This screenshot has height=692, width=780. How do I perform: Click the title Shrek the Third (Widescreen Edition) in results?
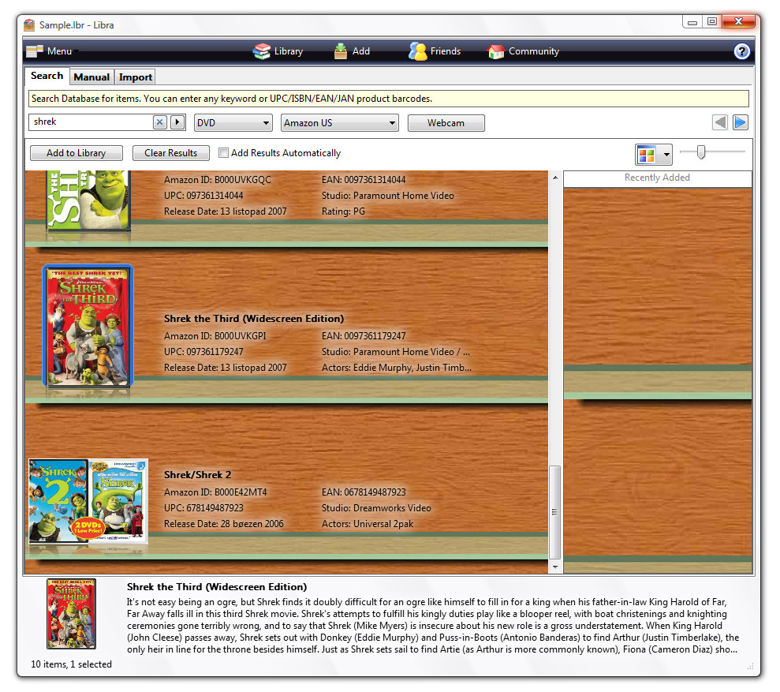[254, 319]
